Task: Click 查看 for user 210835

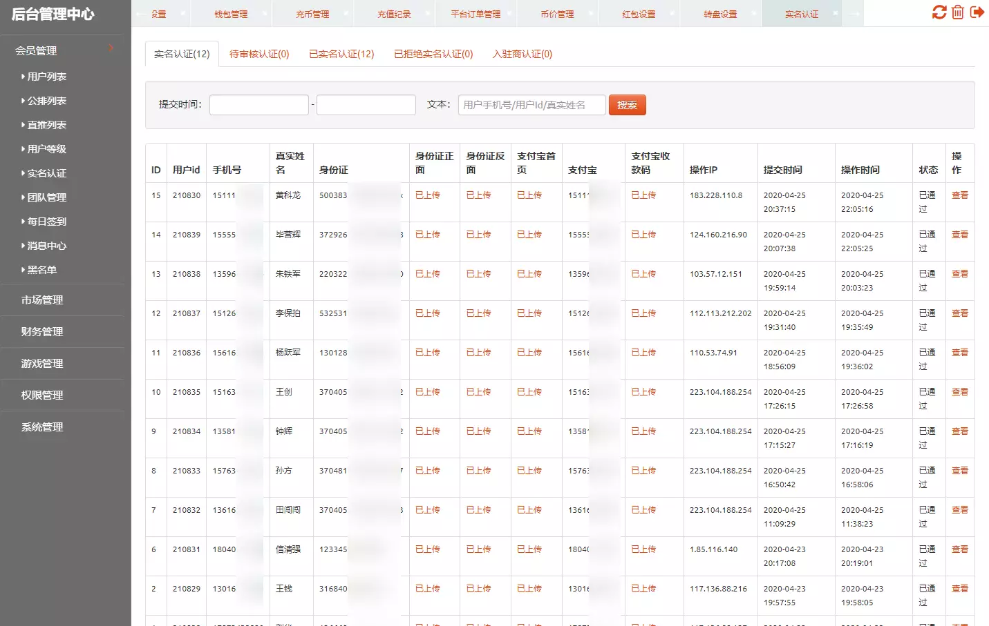Action: pos(960,392)
